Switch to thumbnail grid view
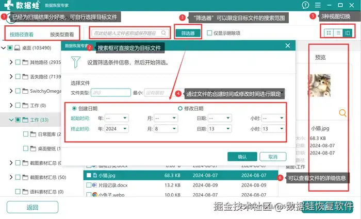This screenshot has width=361, height=219. 329,33
